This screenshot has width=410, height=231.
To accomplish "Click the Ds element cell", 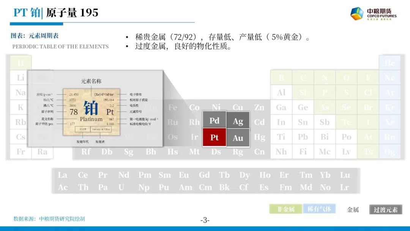I will [216, 152].
